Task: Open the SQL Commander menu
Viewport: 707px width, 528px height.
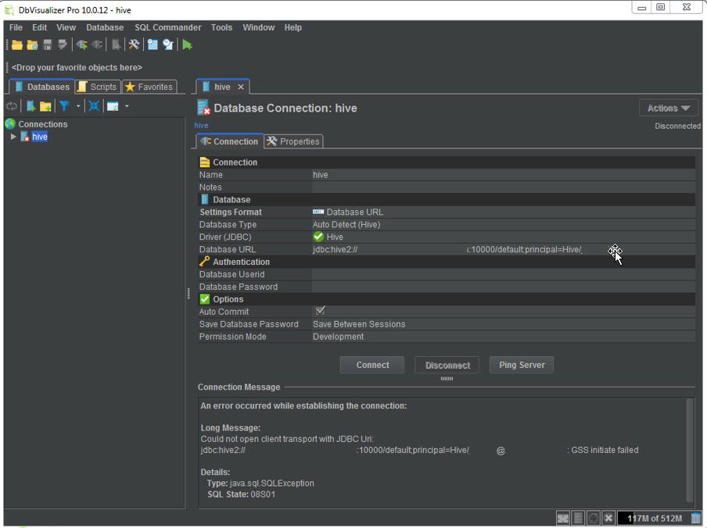Action: click(x=167, y=27)
